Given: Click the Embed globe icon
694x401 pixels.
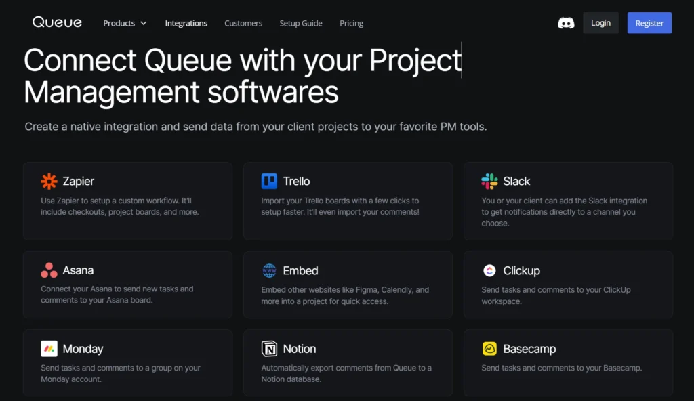Looking at the screenshot, I should [x=268, y=270].
